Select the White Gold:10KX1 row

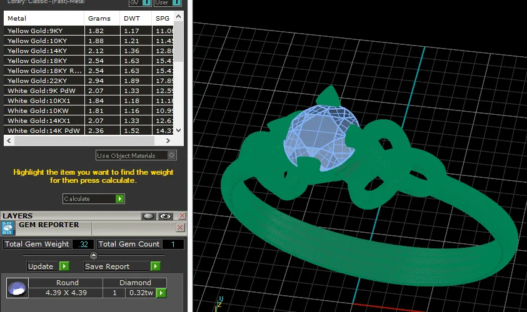[x=89, y=100]
